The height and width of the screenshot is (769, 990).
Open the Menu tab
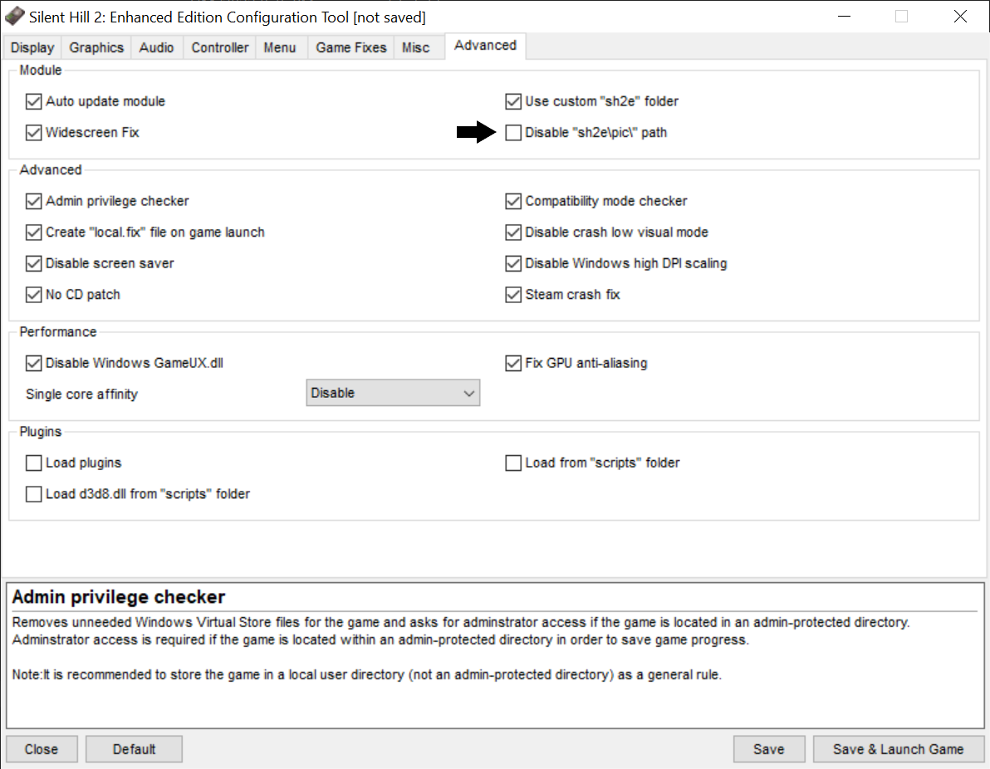coord(280,47)
